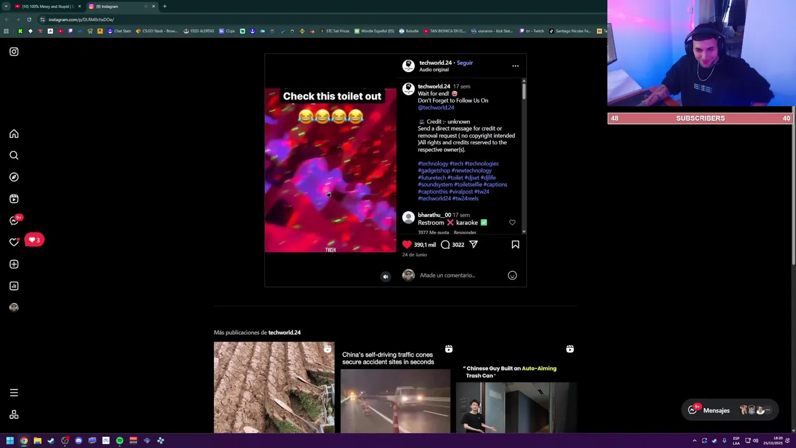The width and height of the screenshot is (796, 448).
Task: Click Responder under bharathu__00 comment
Action: click(465, 232)
